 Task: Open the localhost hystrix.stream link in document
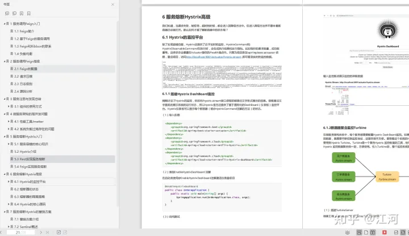click(214, 57)
